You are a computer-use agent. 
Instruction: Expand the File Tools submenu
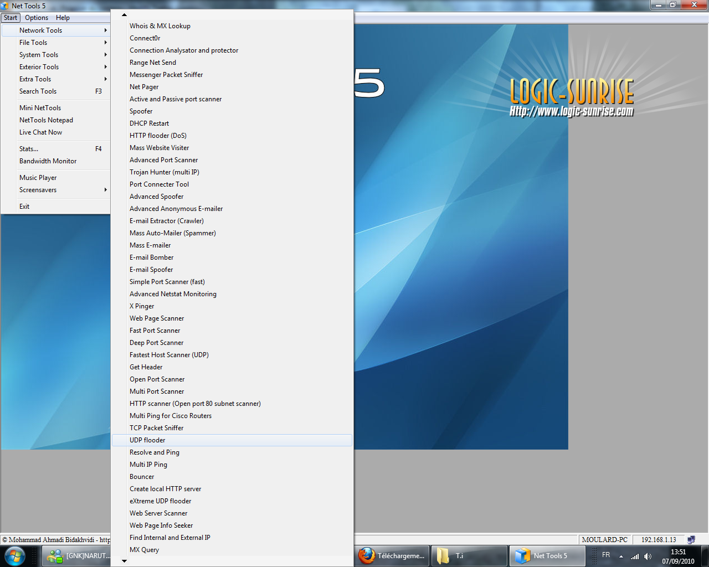click(55, 43)
